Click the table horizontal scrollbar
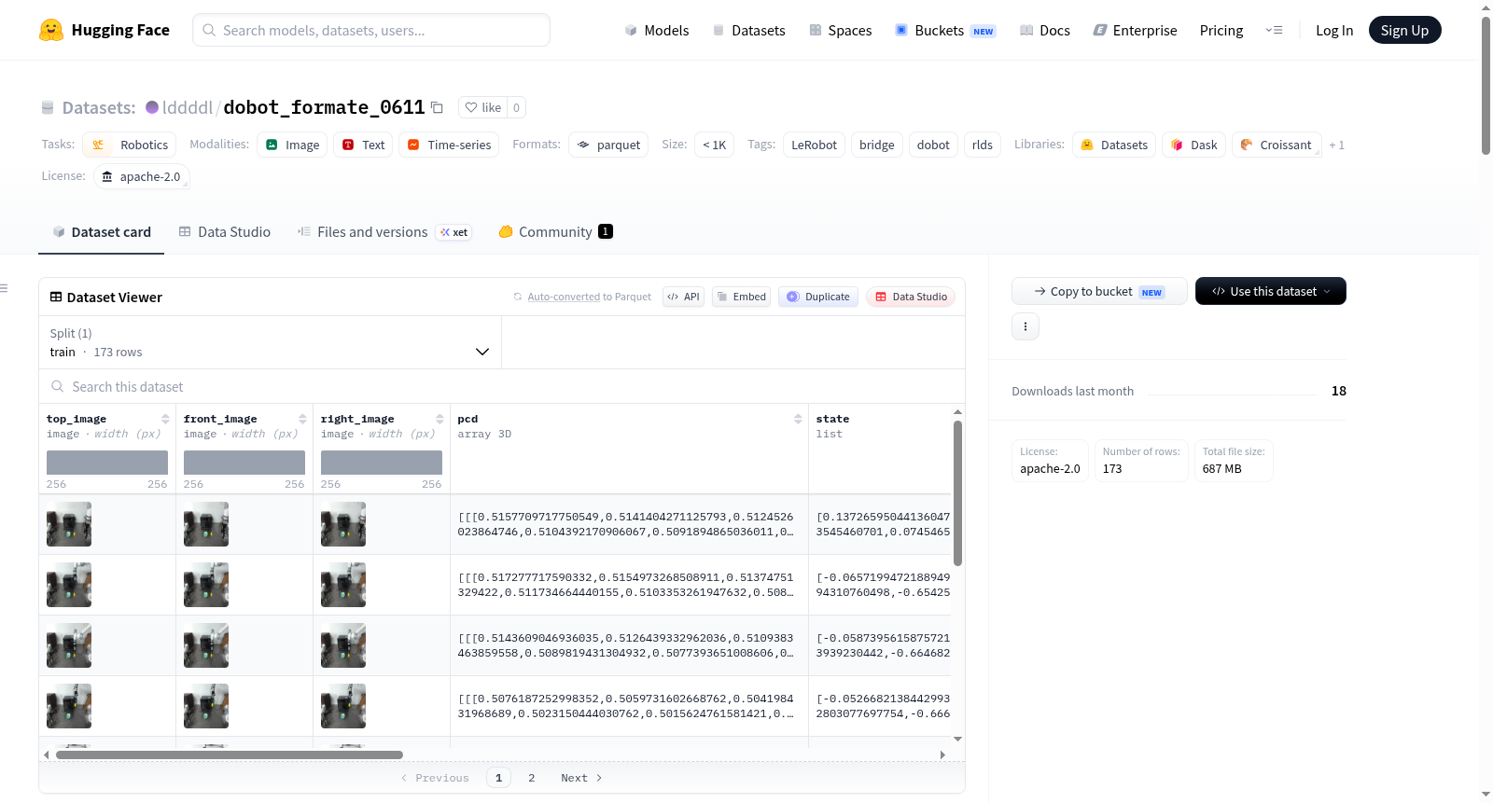Screen dimensions: 1493x803 point(229,755)
